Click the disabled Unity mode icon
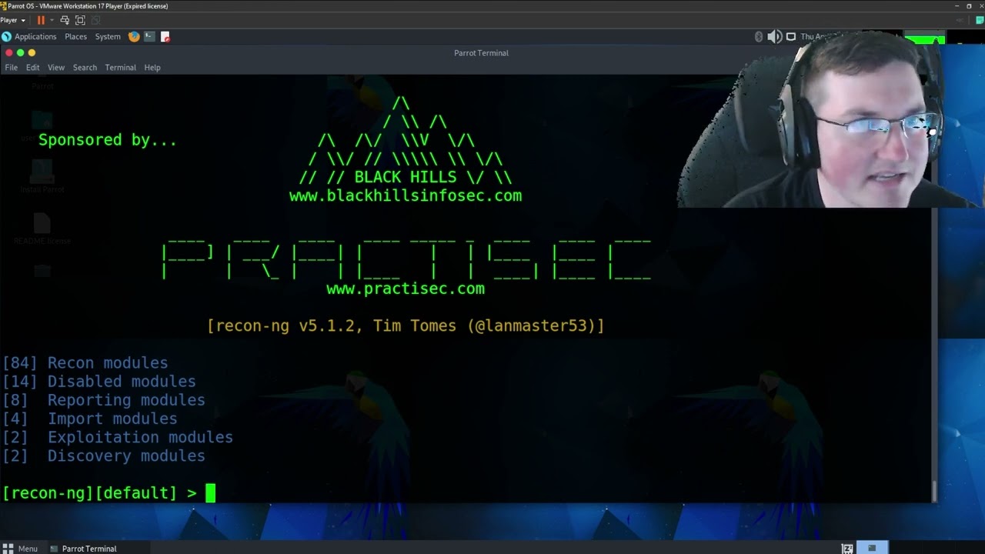Viewport: 985px width, 554px height. coord(95,20)
